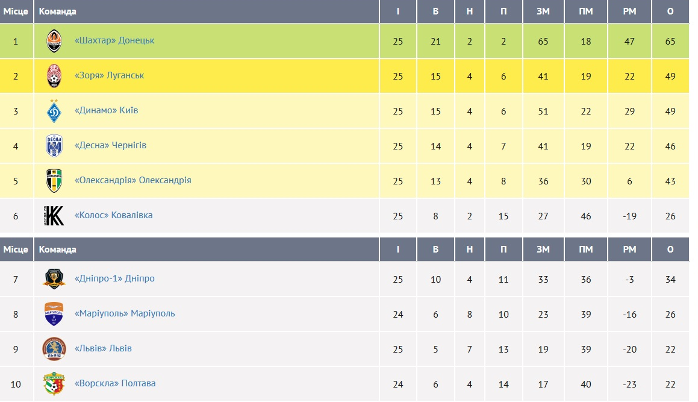
Task: Open the «Маріуполь» Маріуполь team link
Action: point(125,313)
